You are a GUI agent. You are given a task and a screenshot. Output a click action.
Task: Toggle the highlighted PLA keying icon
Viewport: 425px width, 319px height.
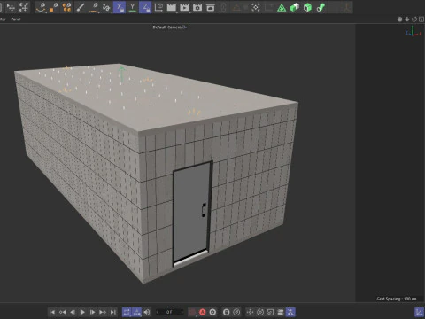click(x=290, y=312)
